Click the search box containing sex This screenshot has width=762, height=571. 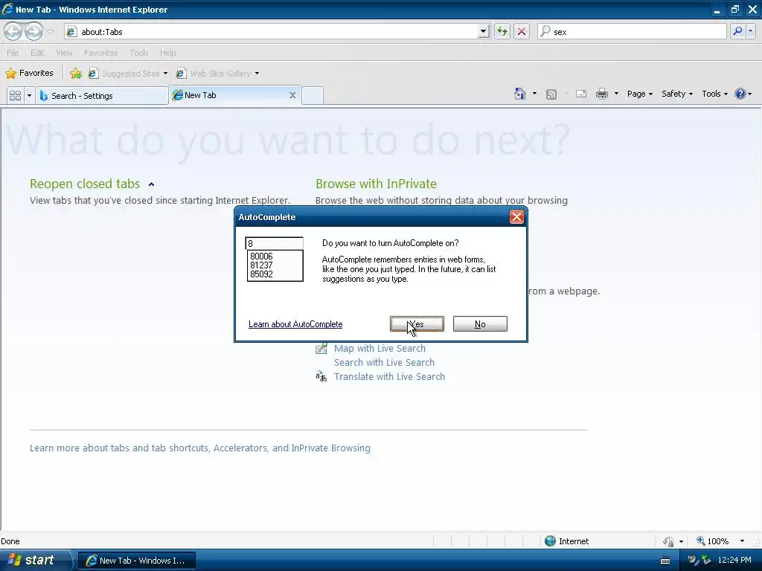(x=632, y=31)
